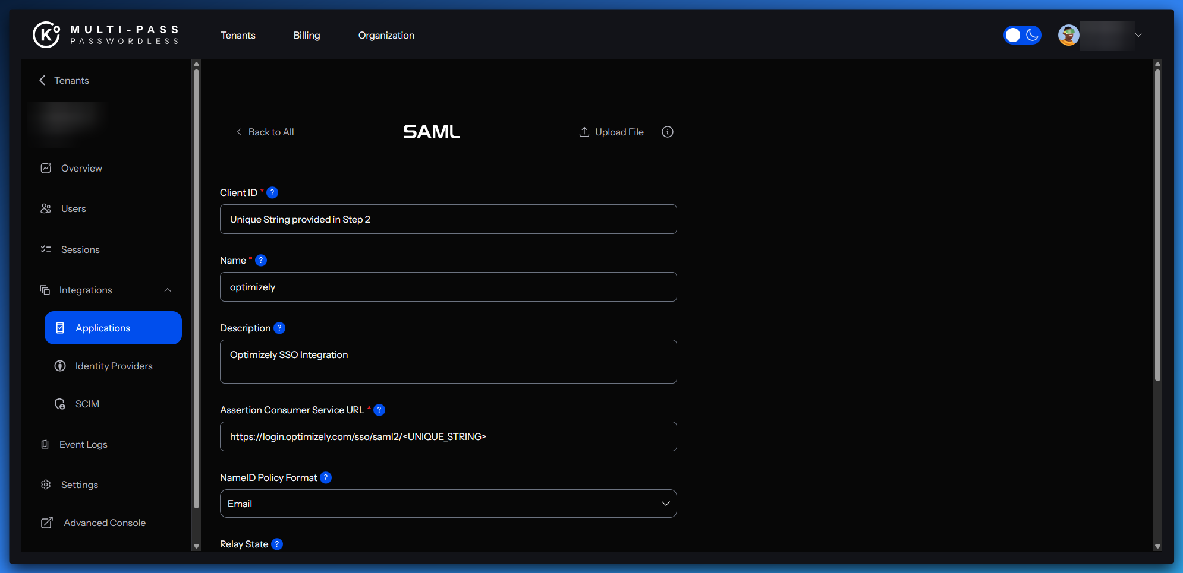This screenshot has height=573, width=1183.
Task: Click the main page vertical scrollbar
Action: [1157, 226]
